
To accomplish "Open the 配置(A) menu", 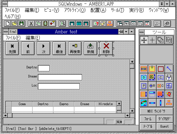I will [98, 10].
